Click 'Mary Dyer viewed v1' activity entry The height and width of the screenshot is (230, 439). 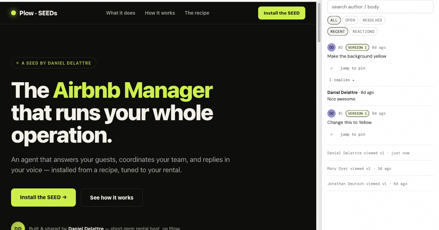tap(359, 168)
